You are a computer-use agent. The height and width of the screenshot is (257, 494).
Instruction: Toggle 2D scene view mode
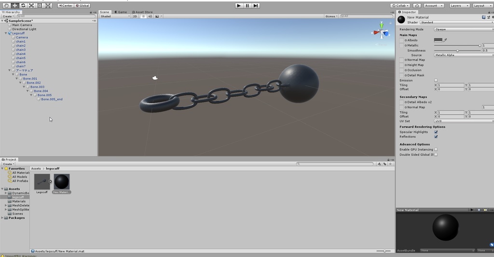click(x=135, y=16)
